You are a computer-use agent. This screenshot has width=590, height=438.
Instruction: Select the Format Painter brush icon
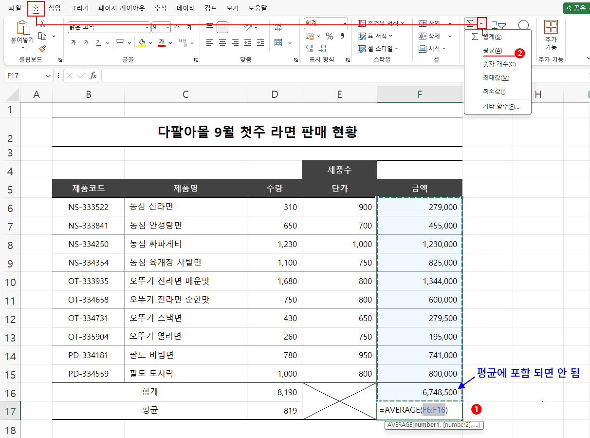(x=42, y=48)
